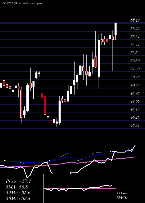The image size is (145, 203).
Task: Select the 46.25 price axis label
Action: point(135,117)
